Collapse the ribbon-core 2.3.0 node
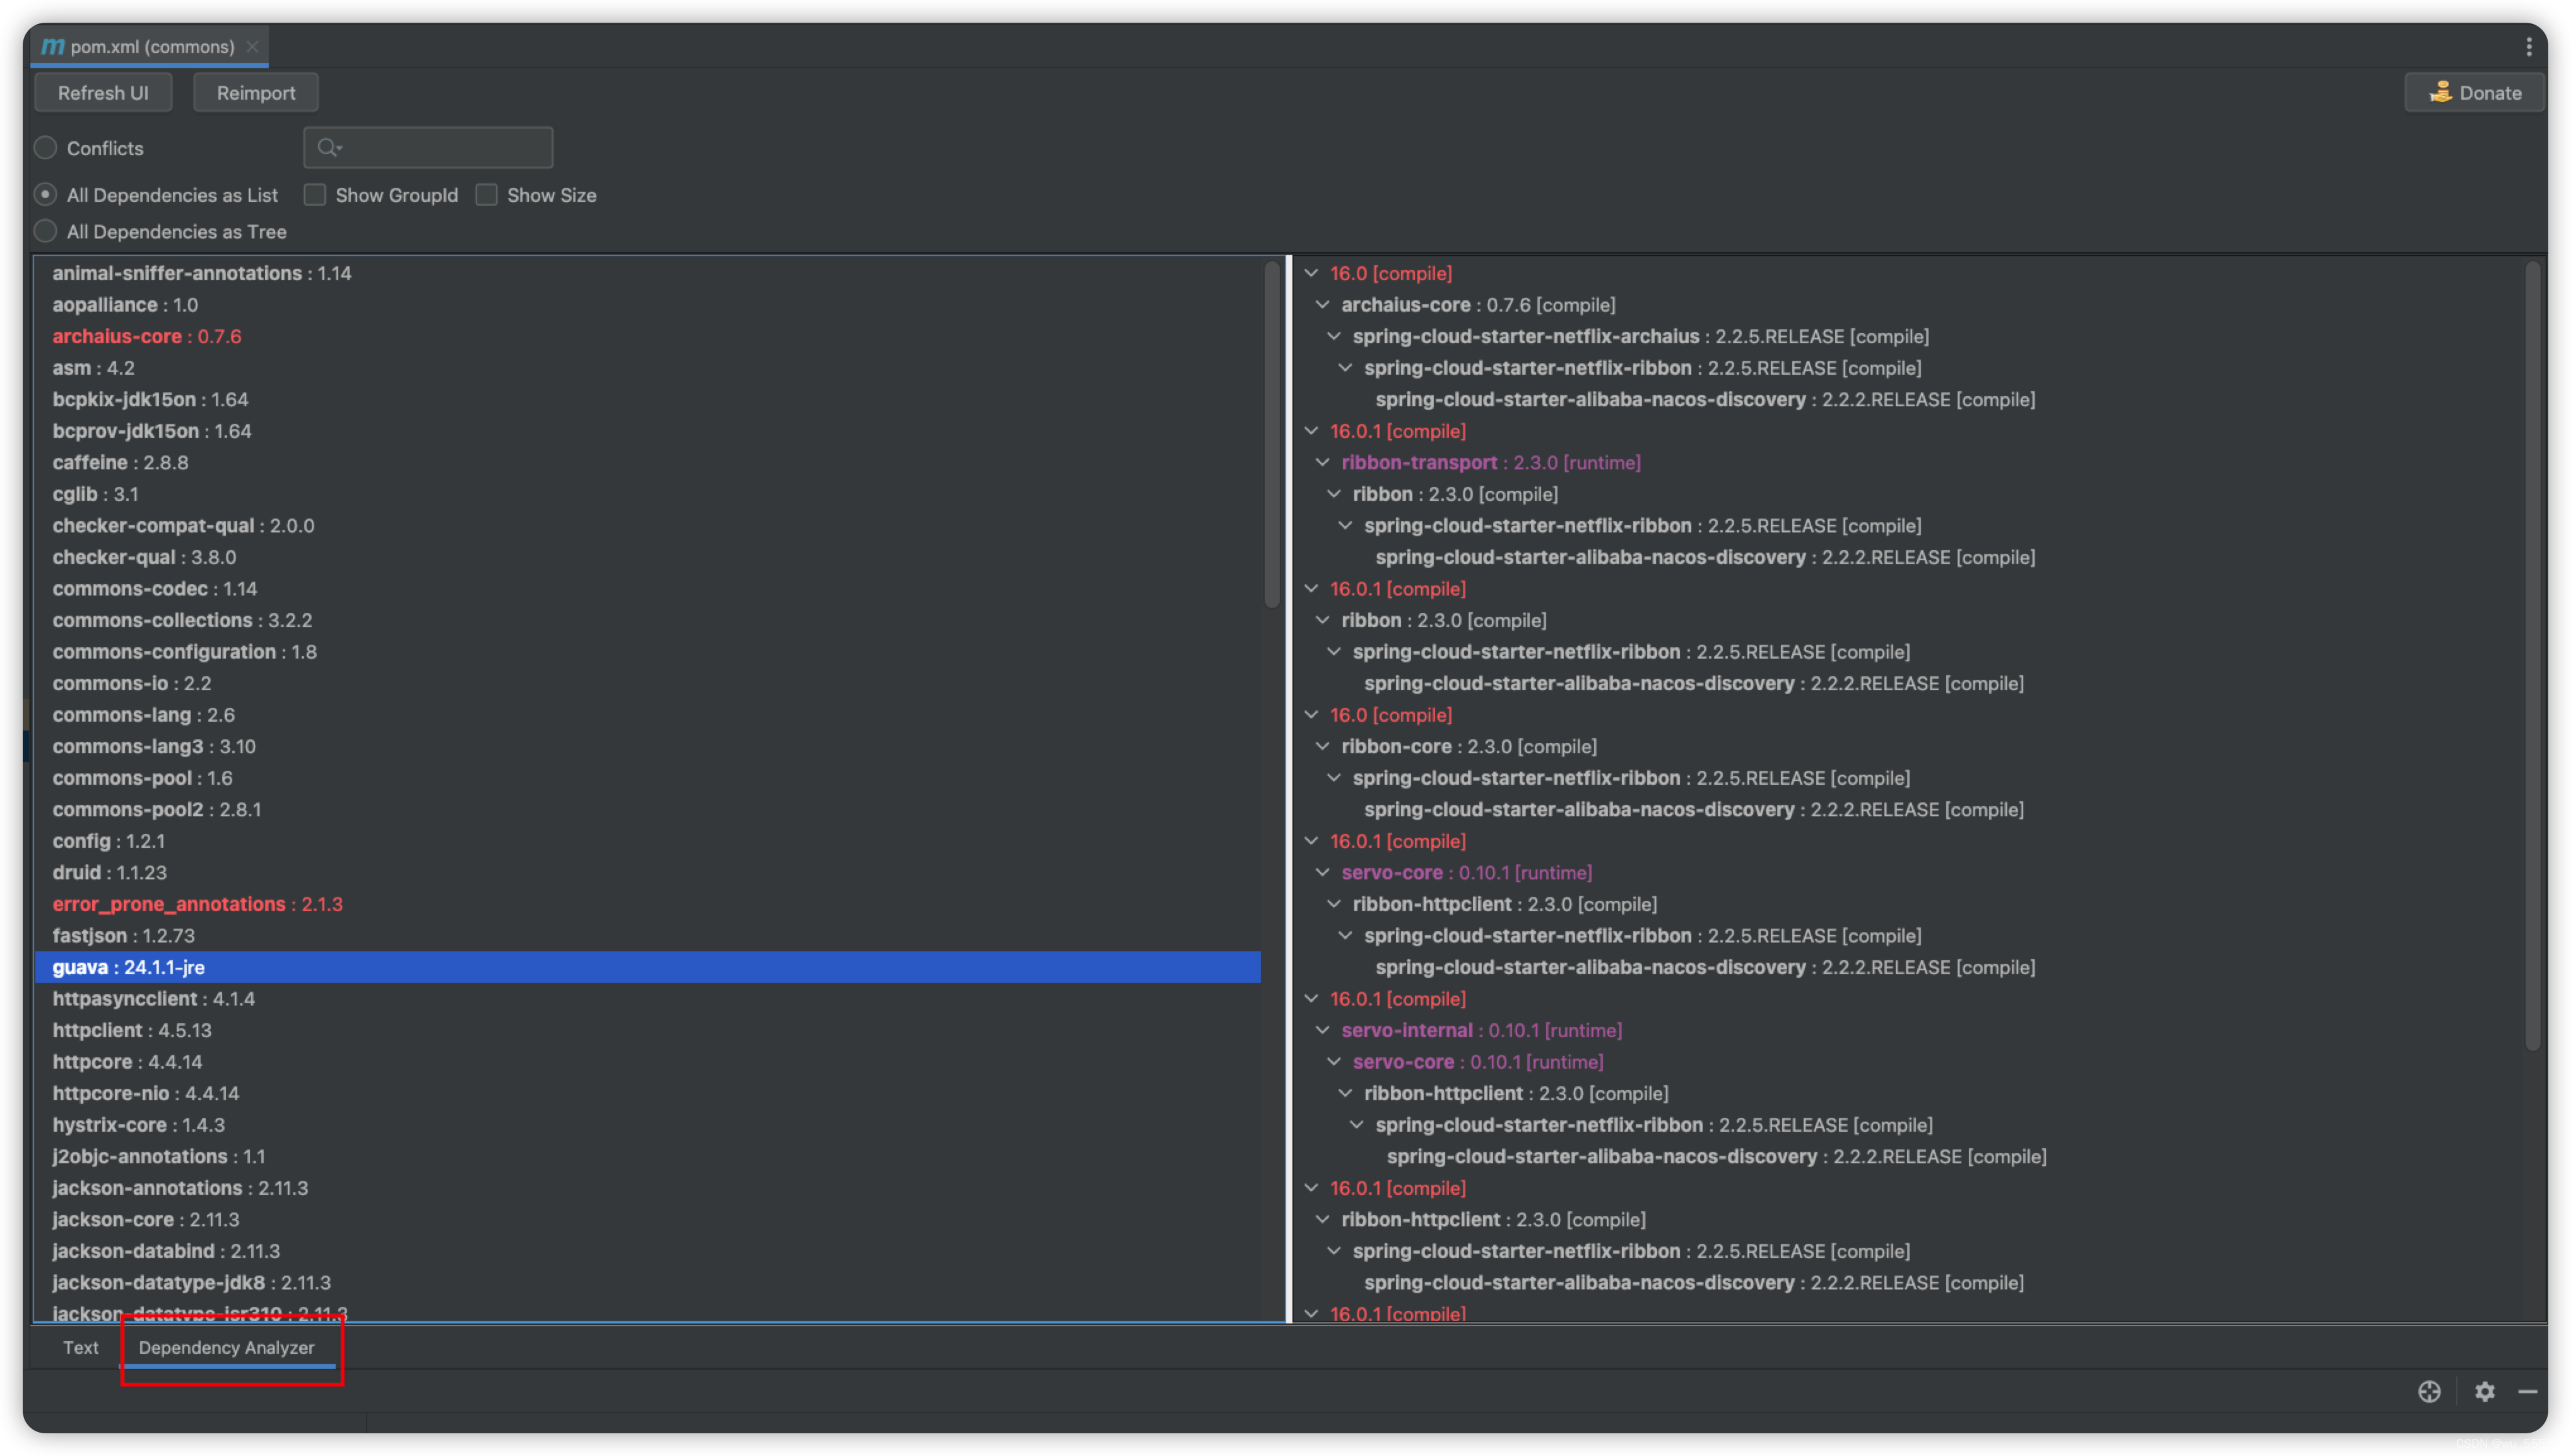 point(1323,746)
